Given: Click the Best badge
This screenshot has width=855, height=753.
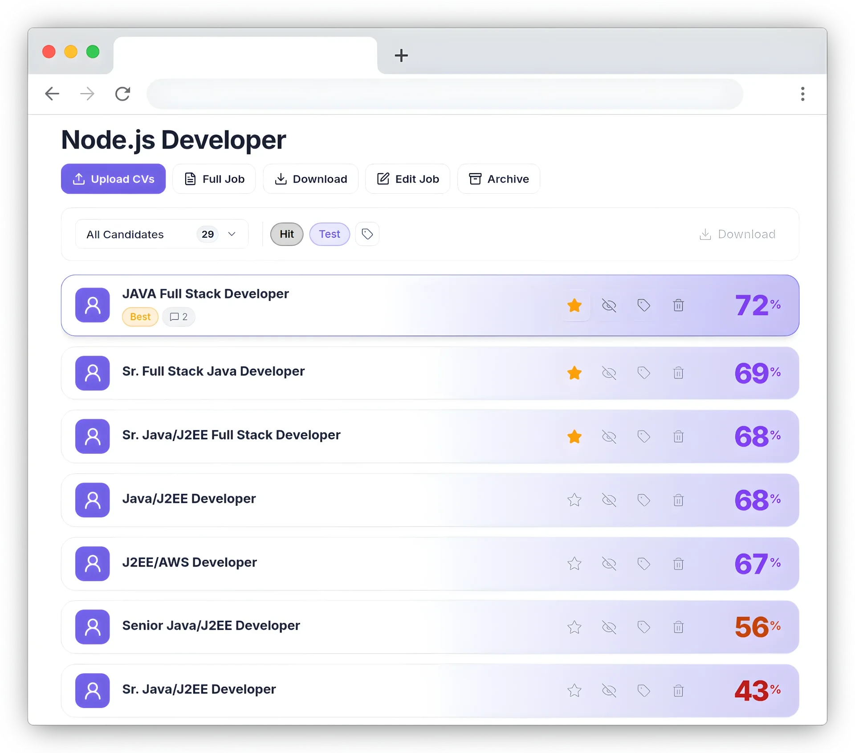Looking at the screenshot, I should [140, 317].
